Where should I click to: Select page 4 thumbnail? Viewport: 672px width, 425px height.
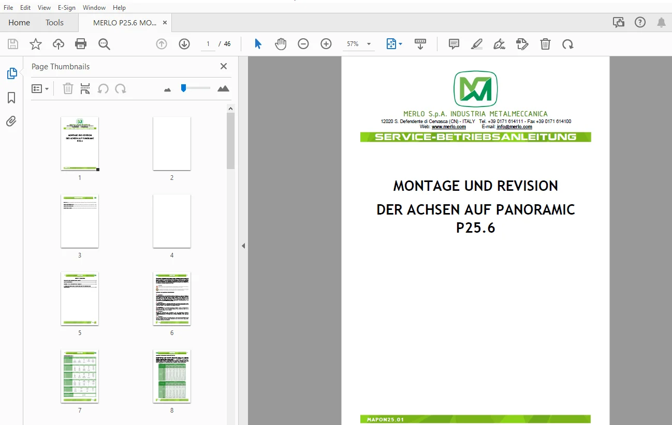[x=172, y=221]
